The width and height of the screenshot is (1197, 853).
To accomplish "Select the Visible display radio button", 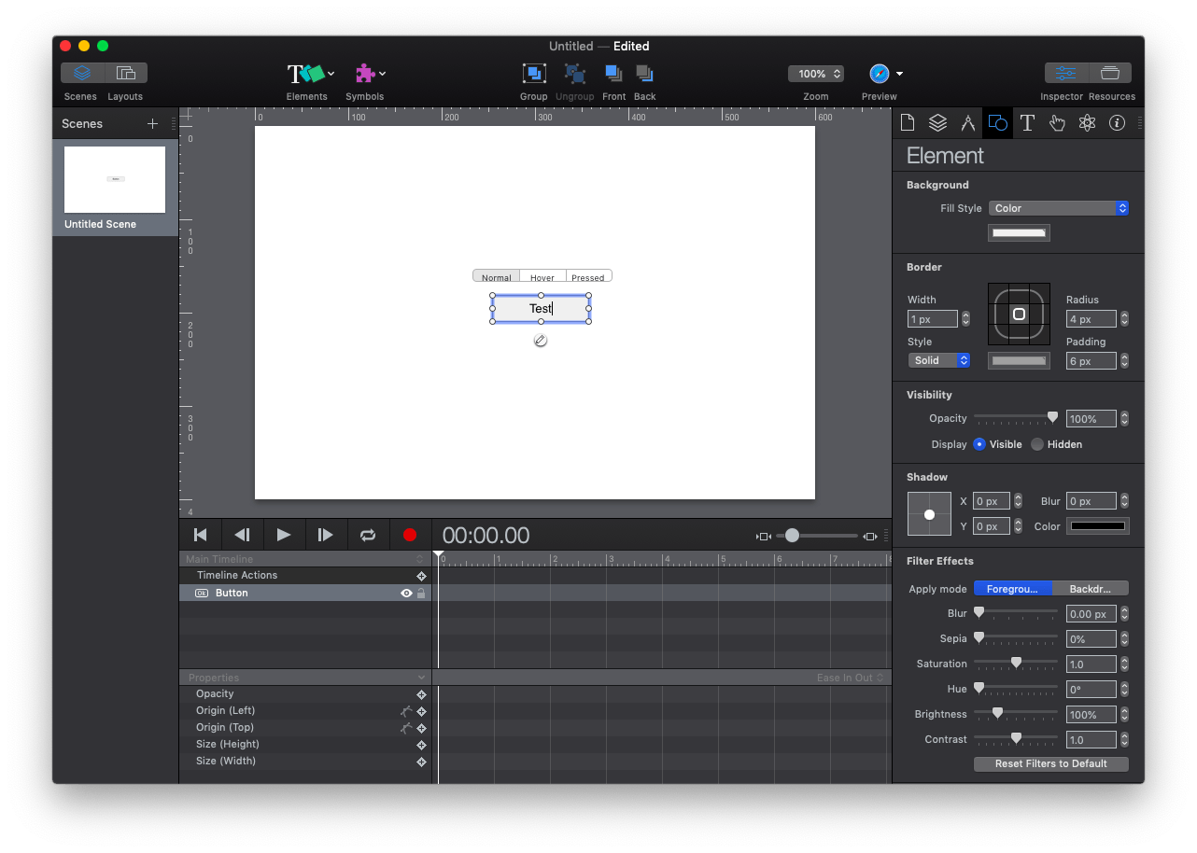I will coord(981,444).
